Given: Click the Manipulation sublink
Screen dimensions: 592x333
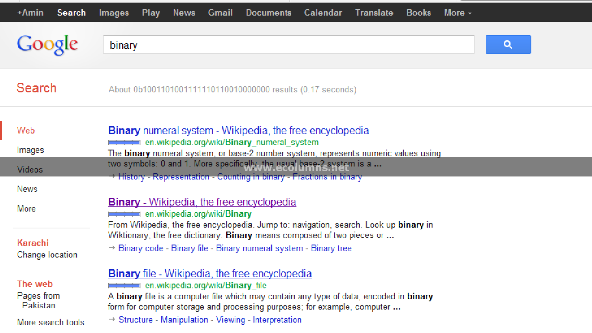Looking at the screenshot, I should coord(184,320).
